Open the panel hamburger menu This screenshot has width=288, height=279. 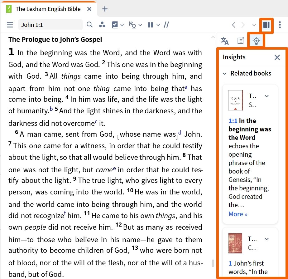point(10,25)
